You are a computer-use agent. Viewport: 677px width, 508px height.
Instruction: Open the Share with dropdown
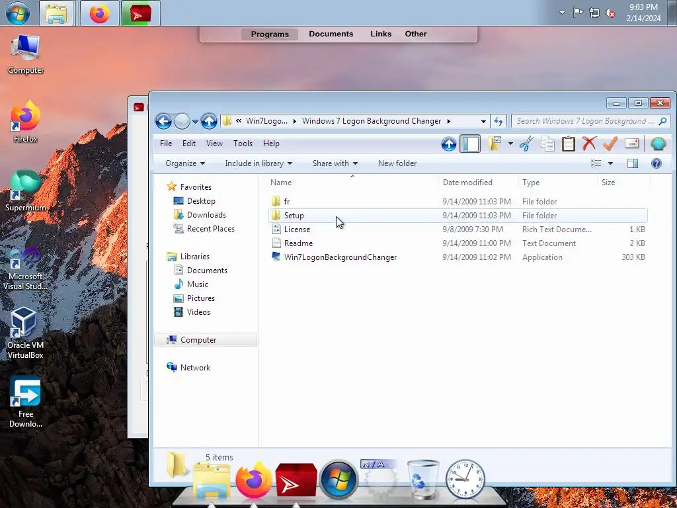[x=335, y=163]
